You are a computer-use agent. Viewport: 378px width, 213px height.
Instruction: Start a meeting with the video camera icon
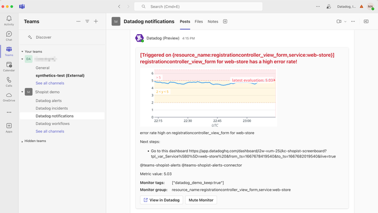point(339,21)
